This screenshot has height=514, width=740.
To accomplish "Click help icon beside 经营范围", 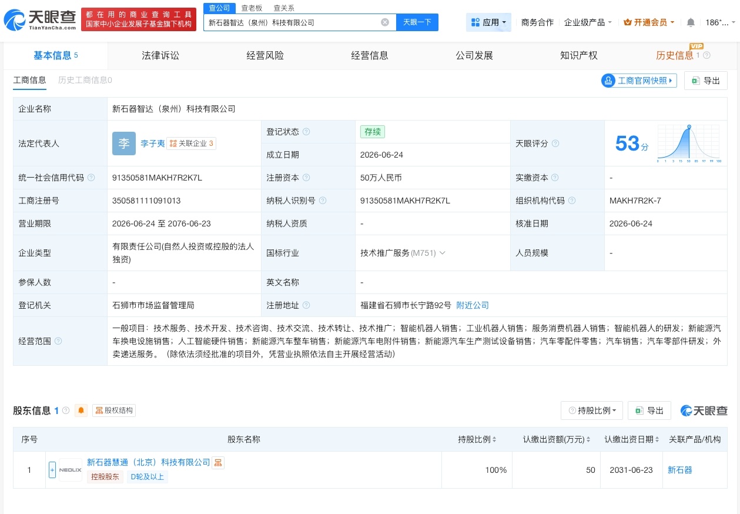I will (58, 341).
